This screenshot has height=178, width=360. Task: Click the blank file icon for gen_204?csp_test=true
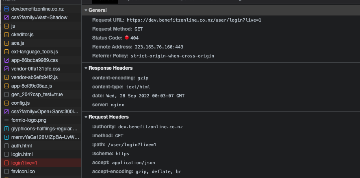tap(7, 94)
